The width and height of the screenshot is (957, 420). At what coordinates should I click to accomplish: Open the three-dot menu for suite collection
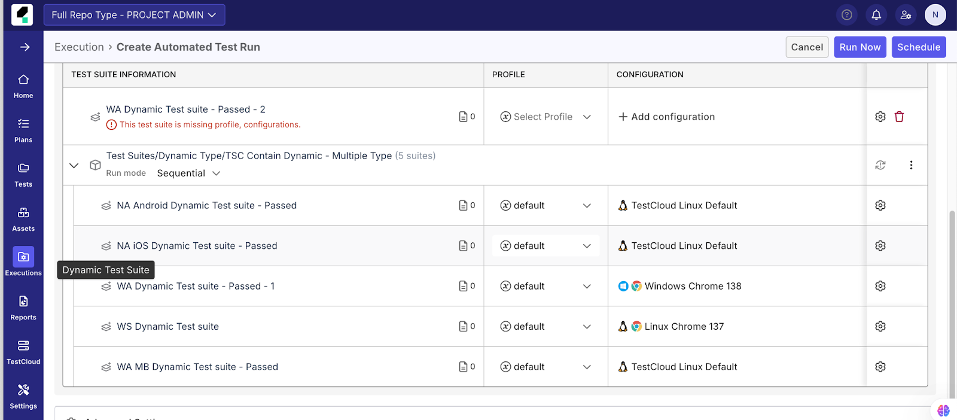(x=911, y=165)
